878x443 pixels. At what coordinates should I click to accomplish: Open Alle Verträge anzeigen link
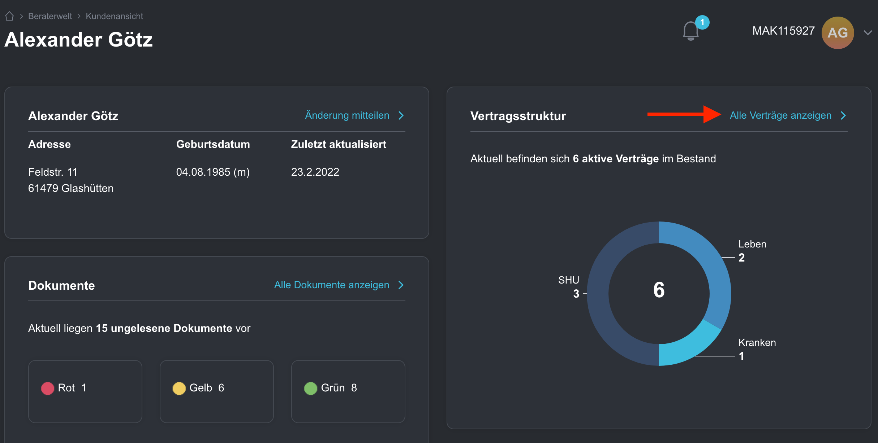coord(780,115)
